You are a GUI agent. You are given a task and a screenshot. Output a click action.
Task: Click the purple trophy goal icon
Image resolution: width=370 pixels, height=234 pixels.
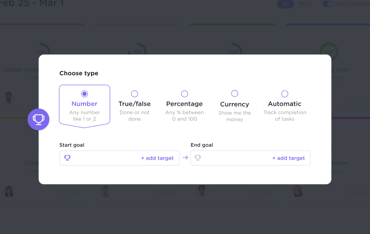pos(38,119)
